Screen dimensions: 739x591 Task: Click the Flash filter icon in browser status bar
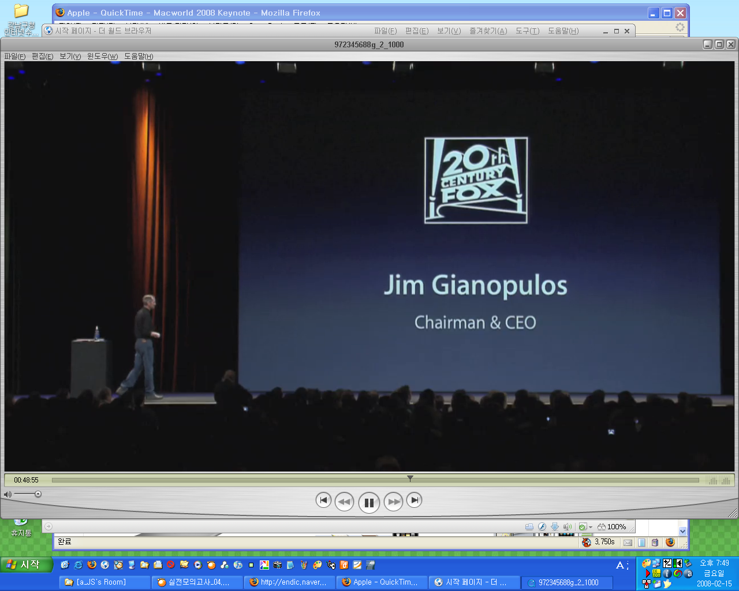click(x=542, y=526)
